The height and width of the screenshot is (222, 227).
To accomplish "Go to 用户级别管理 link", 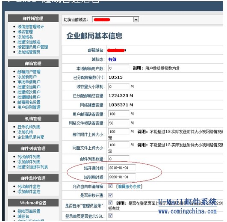I will click(29, 107).
